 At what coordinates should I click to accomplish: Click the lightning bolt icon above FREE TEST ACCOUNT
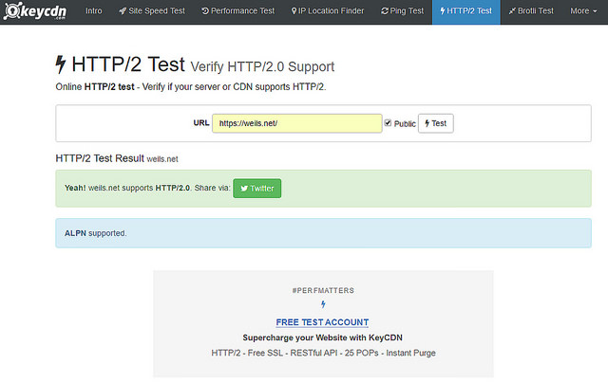pos(322,304)
